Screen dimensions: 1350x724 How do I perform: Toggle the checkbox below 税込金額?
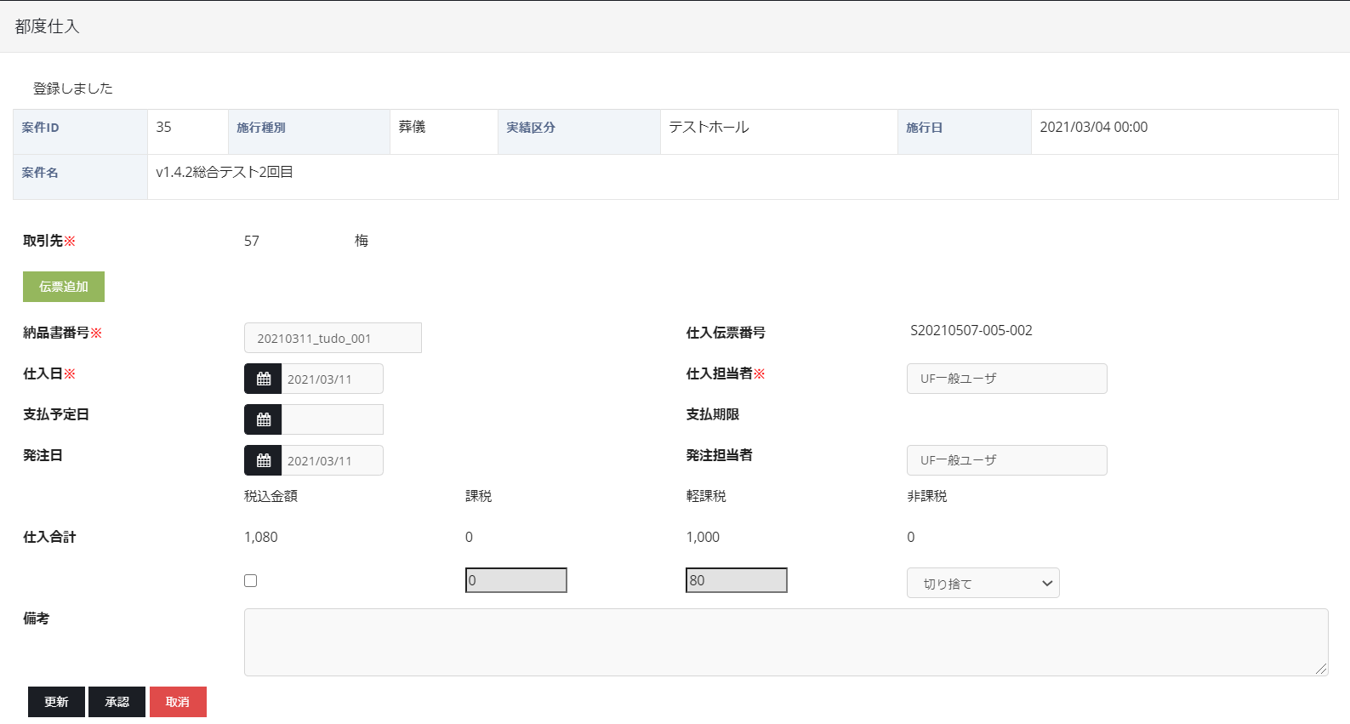pos(250,580)
